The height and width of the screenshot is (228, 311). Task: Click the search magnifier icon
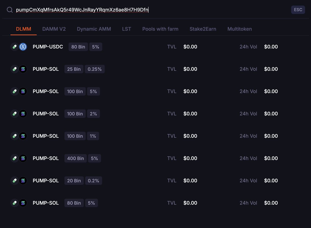click(10, 10)
